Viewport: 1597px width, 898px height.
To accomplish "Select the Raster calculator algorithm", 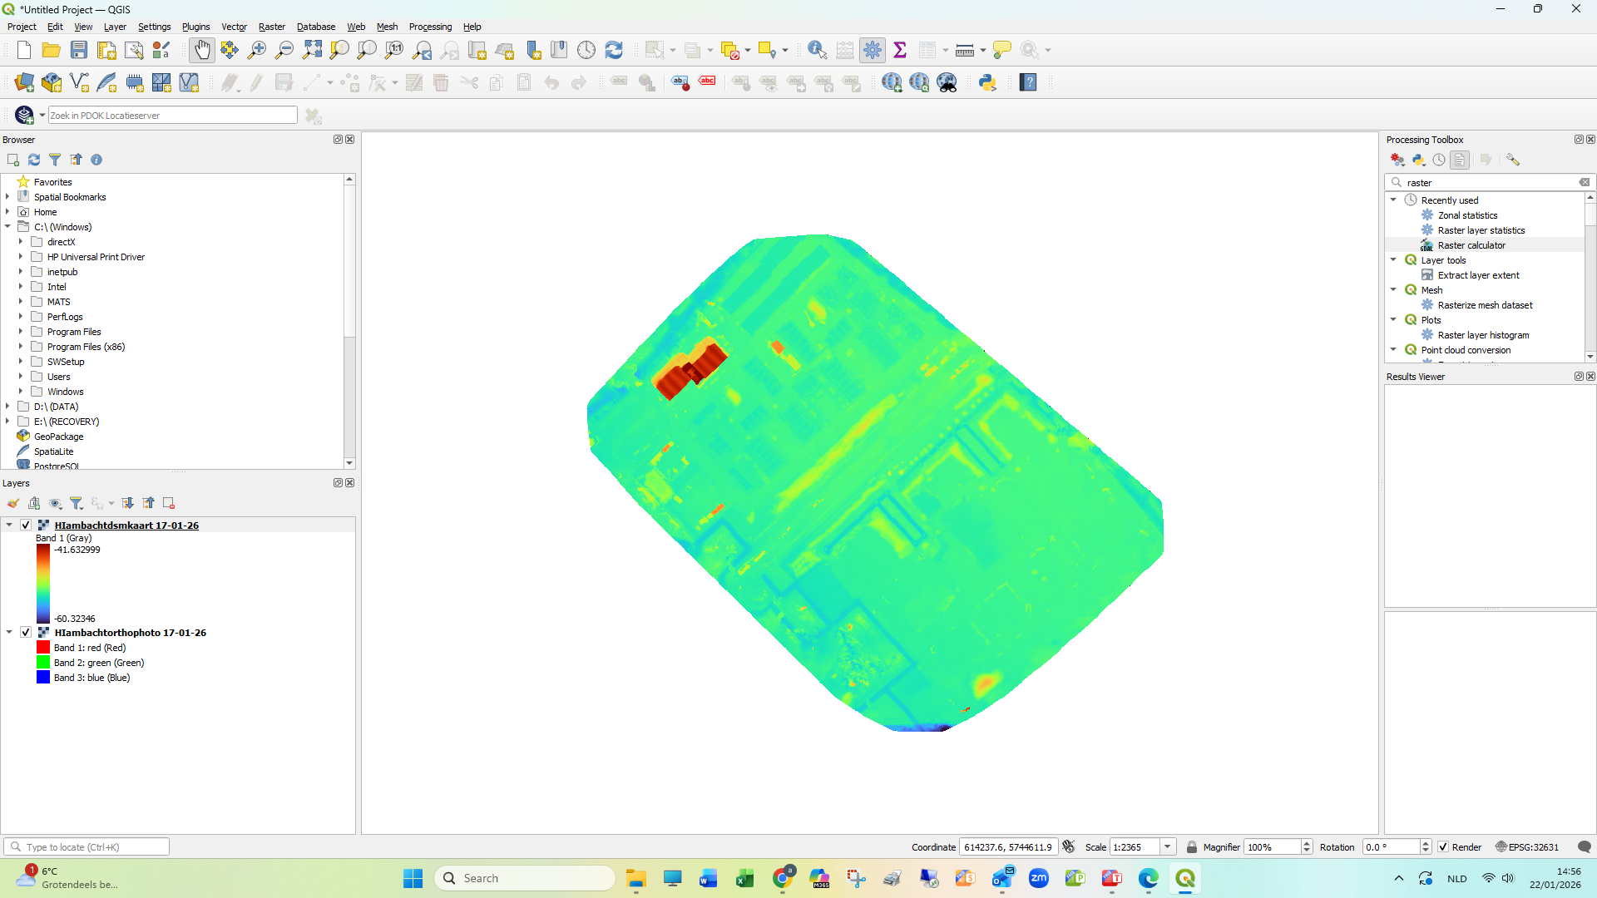I will pos(1471,245).
